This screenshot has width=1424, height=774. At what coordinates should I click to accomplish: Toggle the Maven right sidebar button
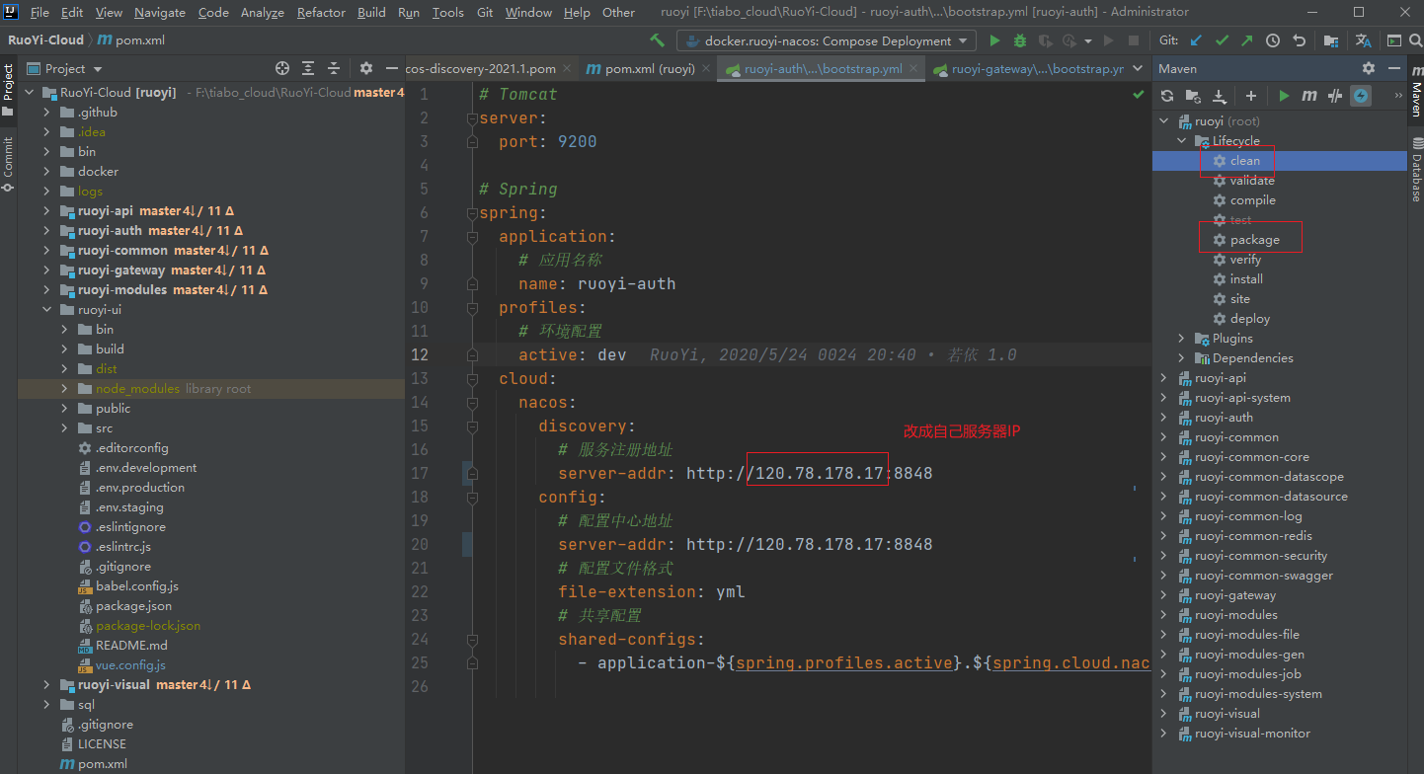1416,93
